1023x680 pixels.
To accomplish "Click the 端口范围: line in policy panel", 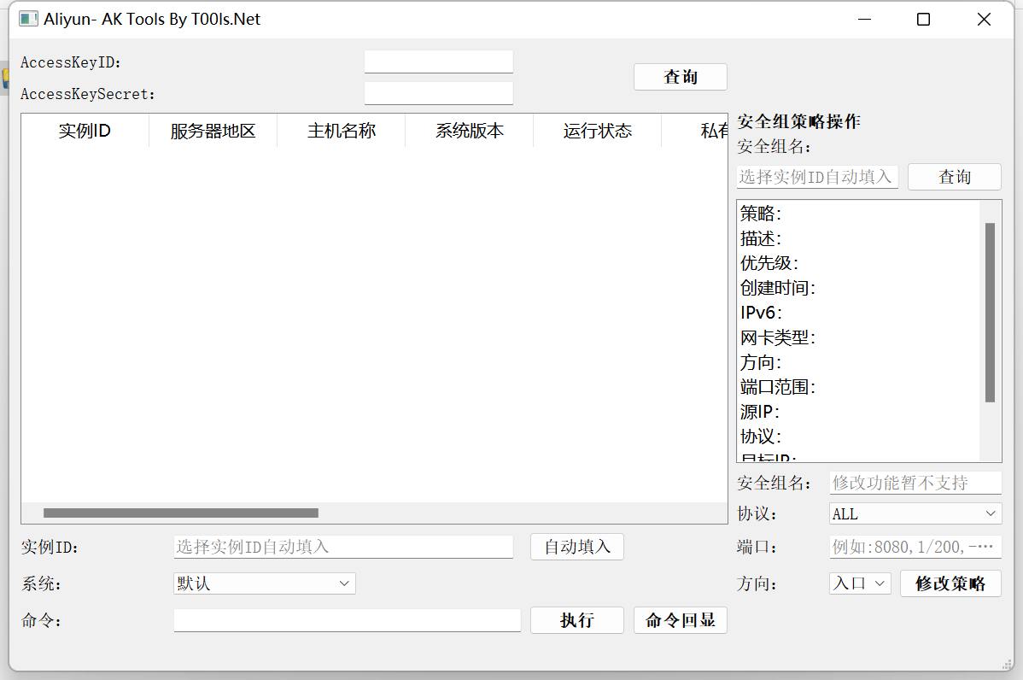I will 778,387.
